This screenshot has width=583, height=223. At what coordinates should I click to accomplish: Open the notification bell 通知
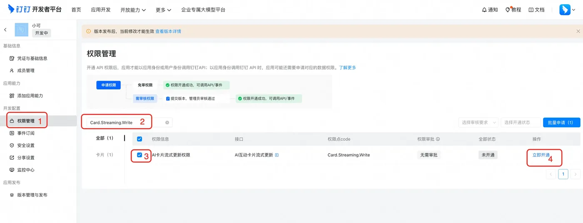click(x=490, y=10)
